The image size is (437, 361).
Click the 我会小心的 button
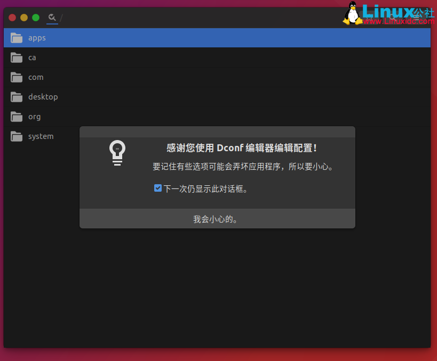tap(217, 219)
